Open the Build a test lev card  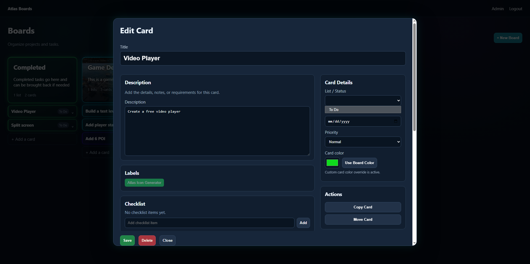pos(98,111)
